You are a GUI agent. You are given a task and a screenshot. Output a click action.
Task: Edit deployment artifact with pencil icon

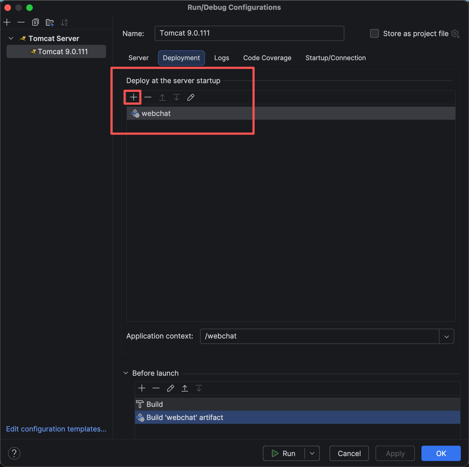(x=191, y=97)
